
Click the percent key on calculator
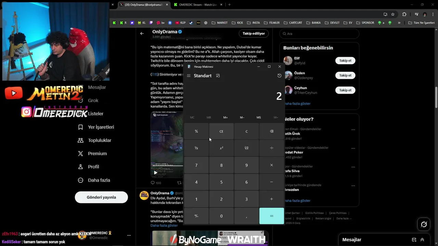[196, 131]
